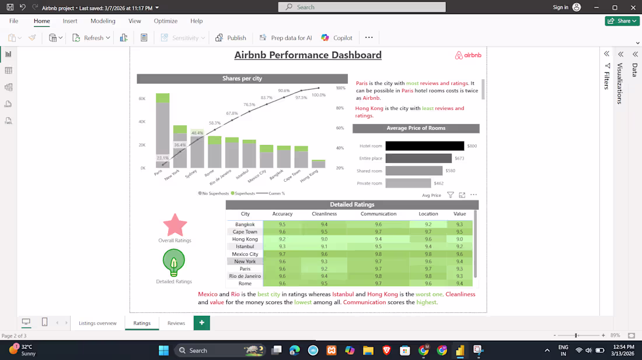Switch to the Insert ribbon tab

click(70, 21)
